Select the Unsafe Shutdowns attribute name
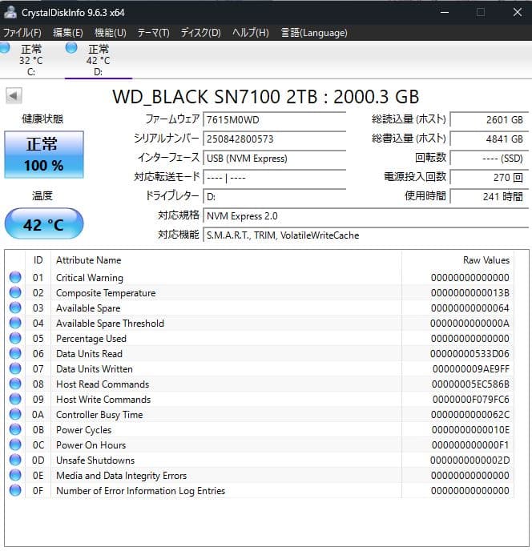This screenshot has height=551, width=532. pos(95,461)
